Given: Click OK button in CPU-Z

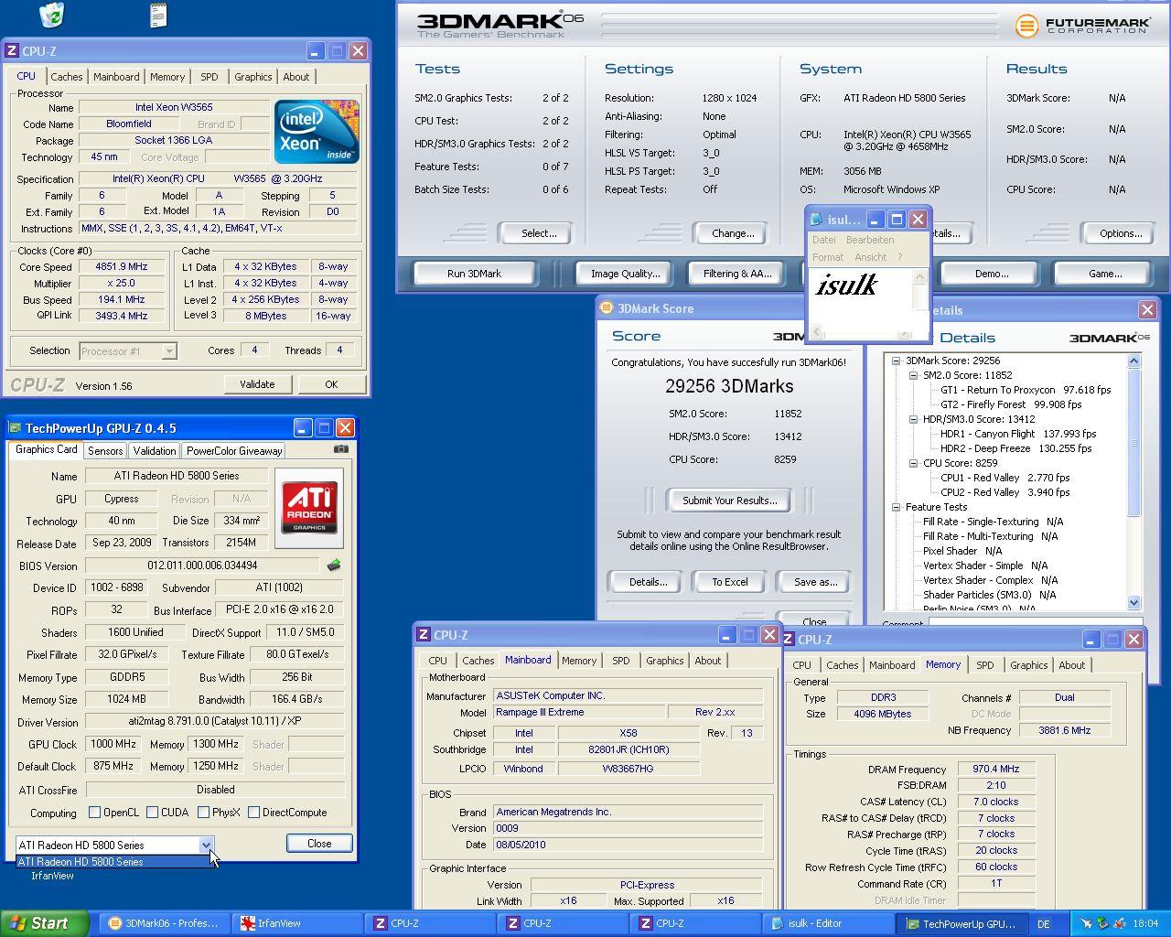Looking at the screenshot, I should click(331, 384).
